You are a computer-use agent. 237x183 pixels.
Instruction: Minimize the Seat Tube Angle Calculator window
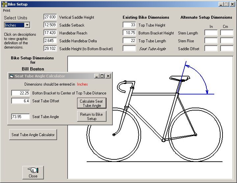coord(97,76)
